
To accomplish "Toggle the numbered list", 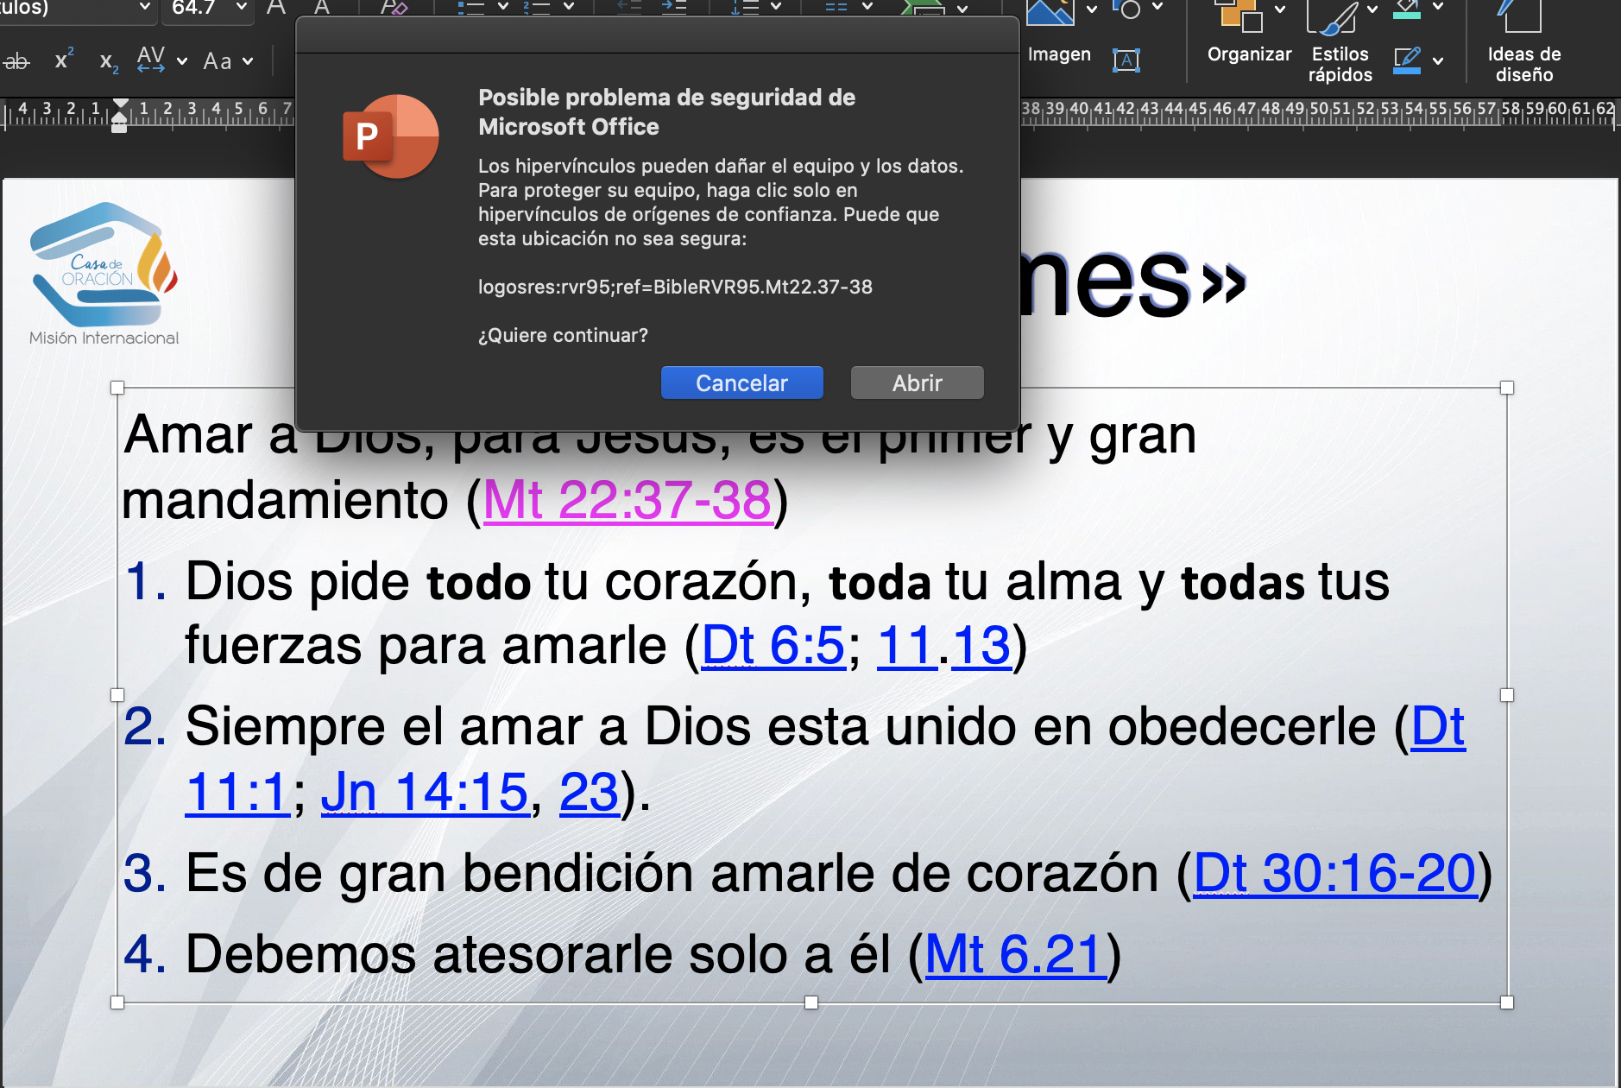I will (537, 8).
